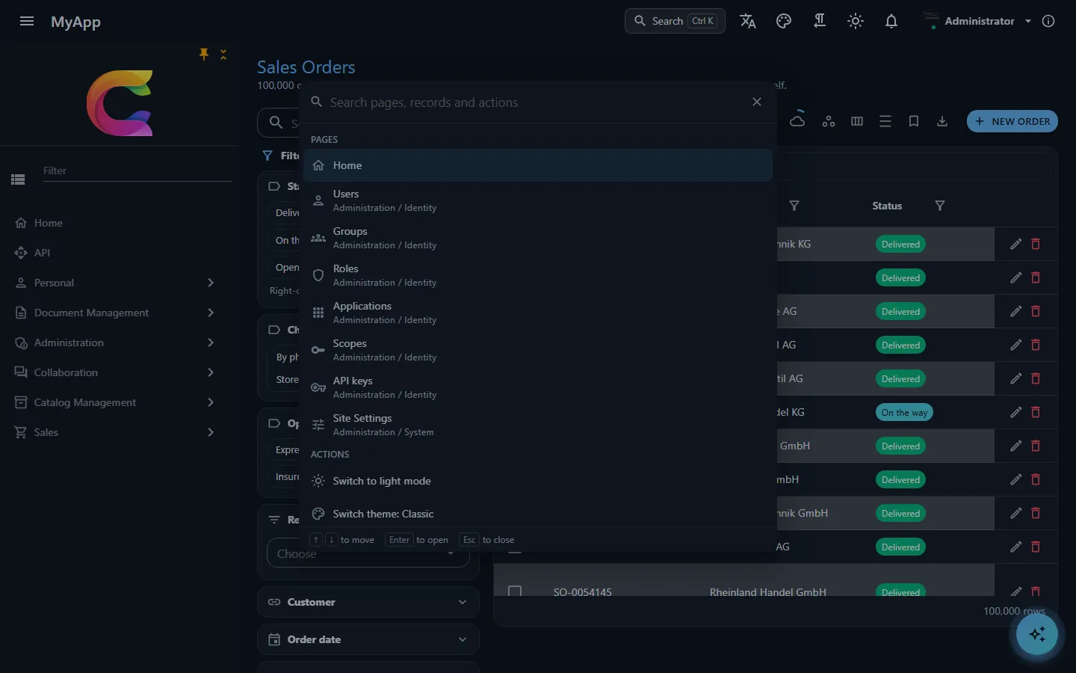Screen dimensions: 1076x673
Task: Click the download export icon in toolbar
Action: coord(942,121)
